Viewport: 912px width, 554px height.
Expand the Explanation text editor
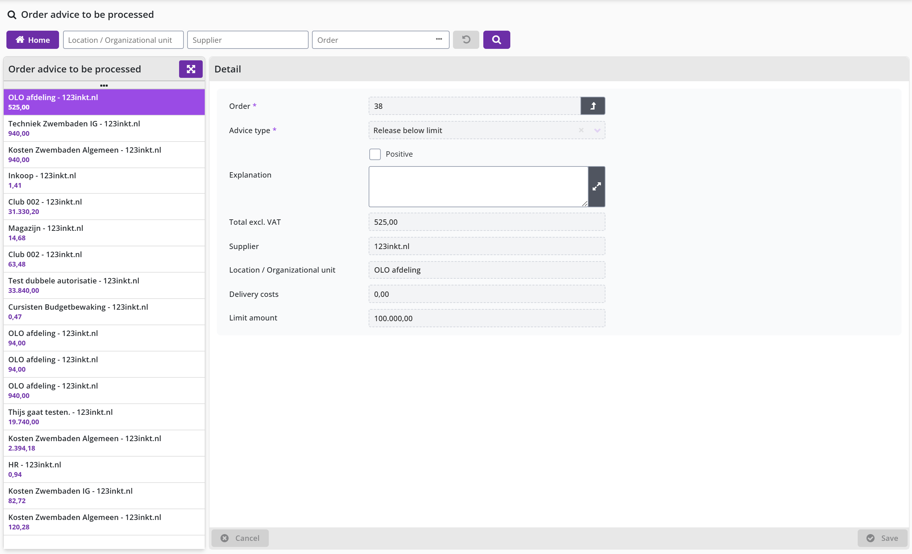point(596,186)
